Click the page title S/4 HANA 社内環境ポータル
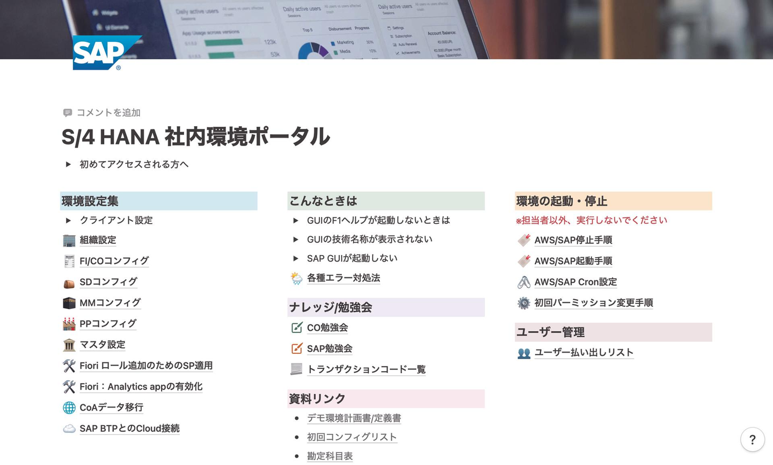This screenshot has width=773, height=465. tap(196, 136)
